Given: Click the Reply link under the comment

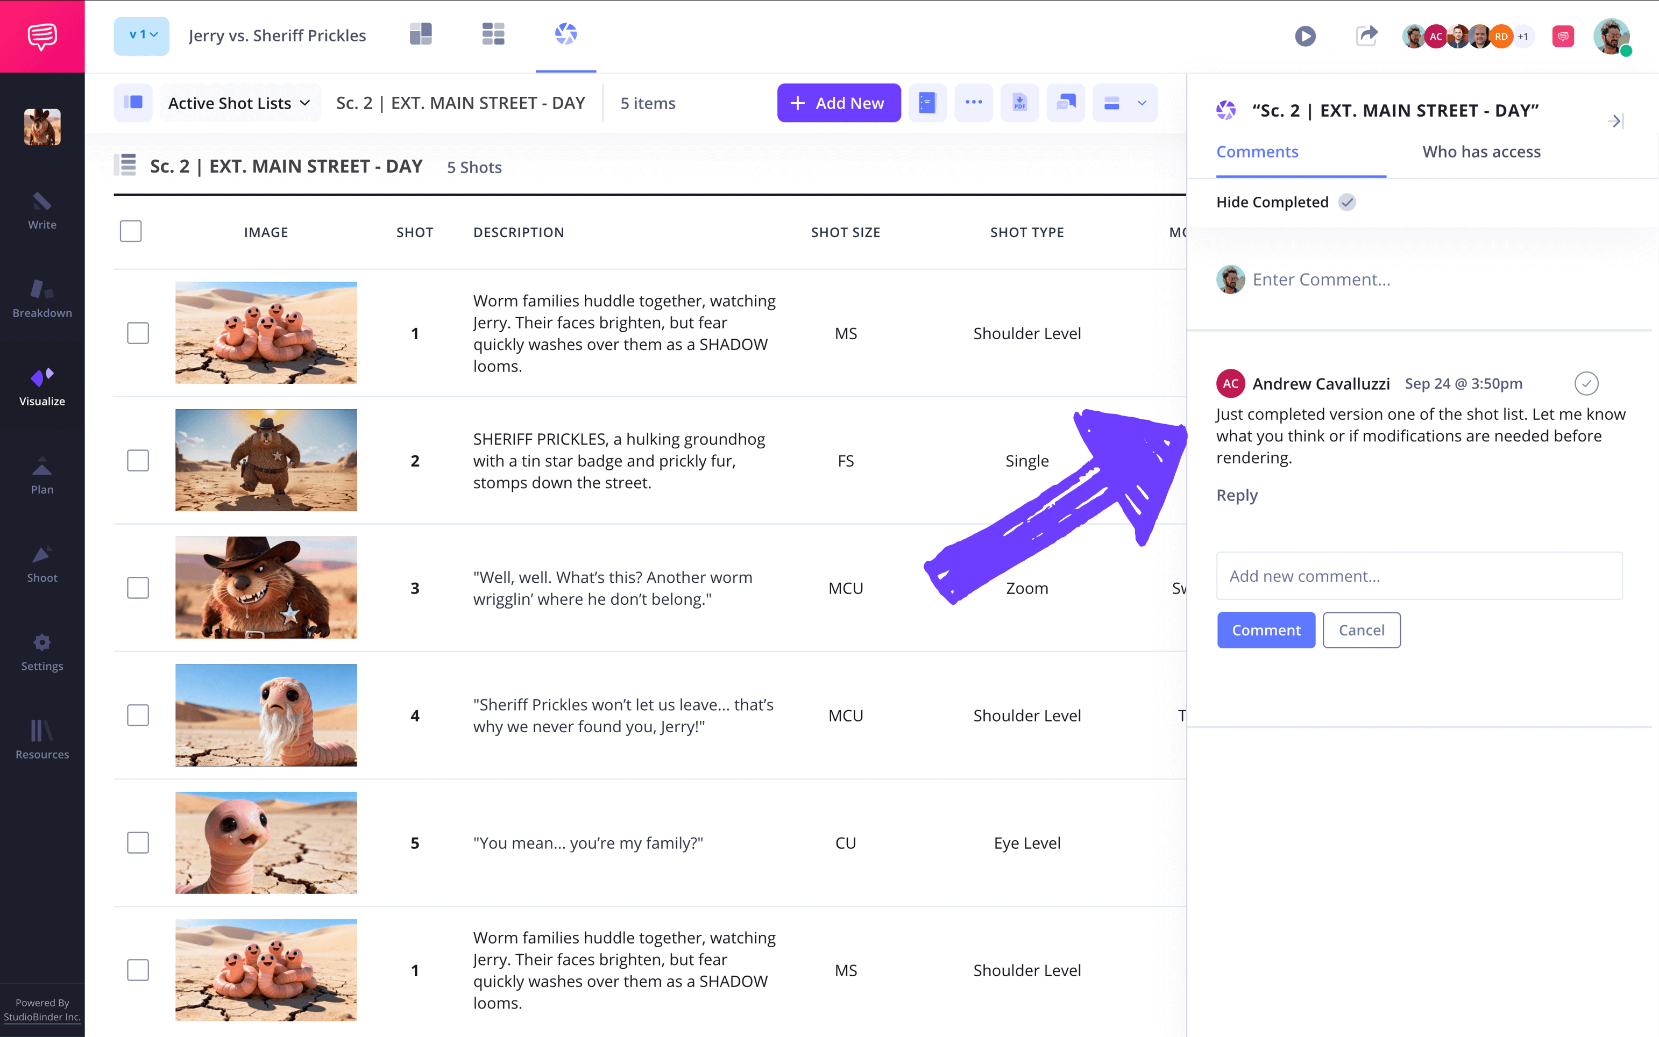Looking at the screenshot, I should pos(1236,495).
